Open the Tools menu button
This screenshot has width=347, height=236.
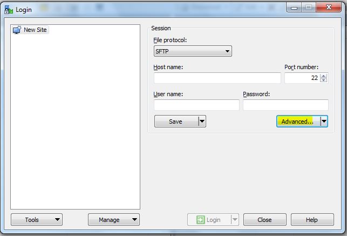tap(37, 220)
